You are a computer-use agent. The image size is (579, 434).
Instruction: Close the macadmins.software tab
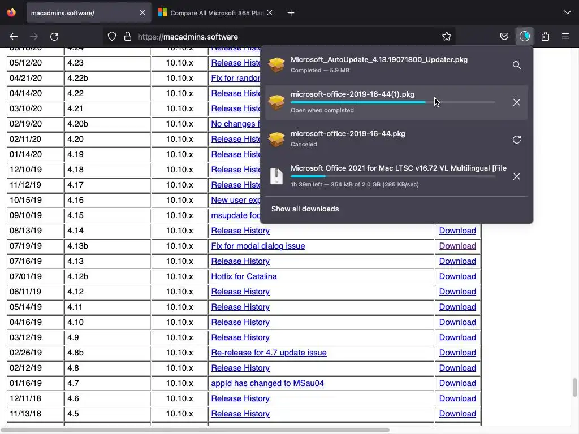click(x=142, y=12)
